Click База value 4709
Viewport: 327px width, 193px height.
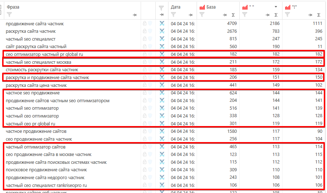point(232,24)
